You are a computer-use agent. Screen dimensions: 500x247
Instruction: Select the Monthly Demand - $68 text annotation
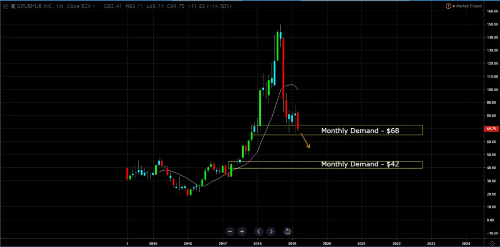pos(360,131)
